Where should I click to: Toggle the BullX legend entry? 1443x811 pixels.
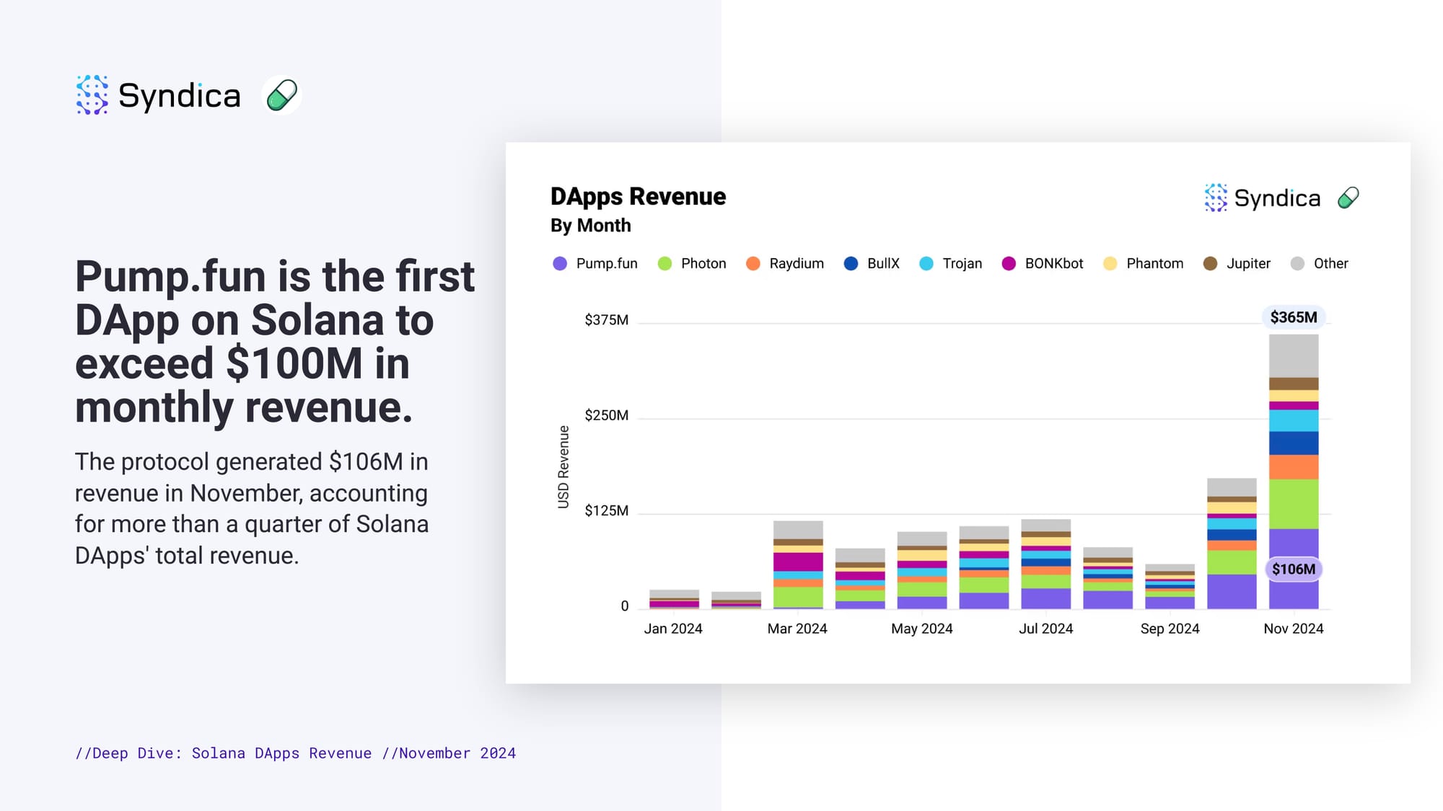(x=872, y=264)
